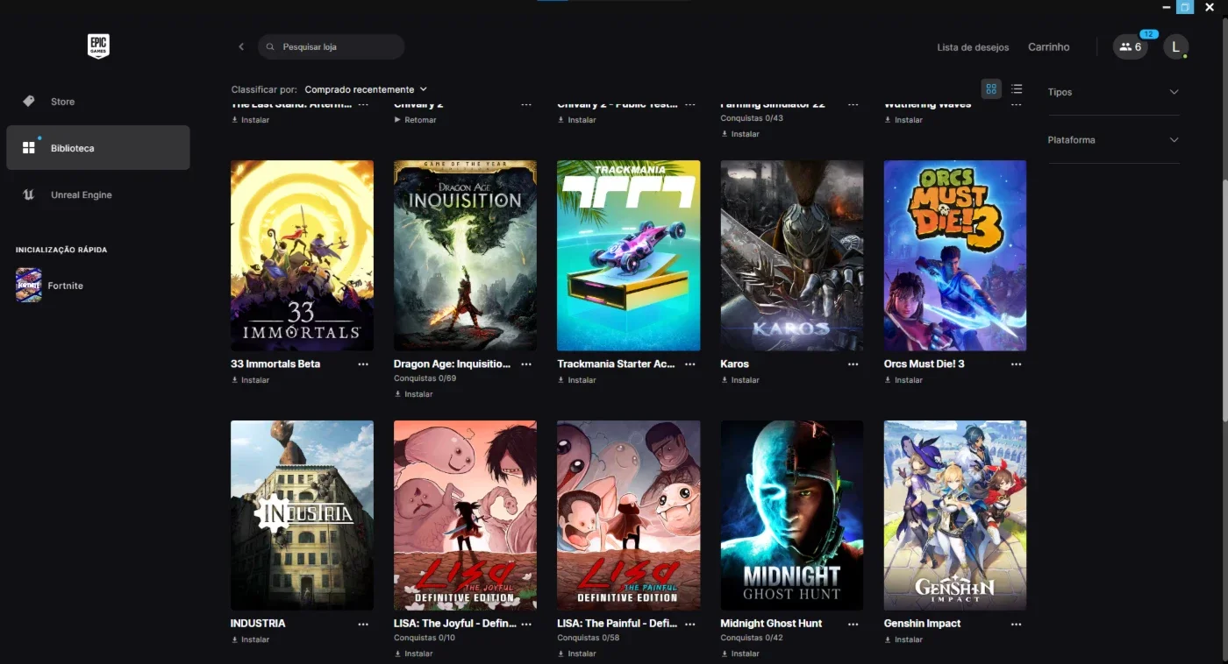Open options menu for Dragon Age: Inquisition
This screenshot has height=664, width=1228.
tap(526, 364)
